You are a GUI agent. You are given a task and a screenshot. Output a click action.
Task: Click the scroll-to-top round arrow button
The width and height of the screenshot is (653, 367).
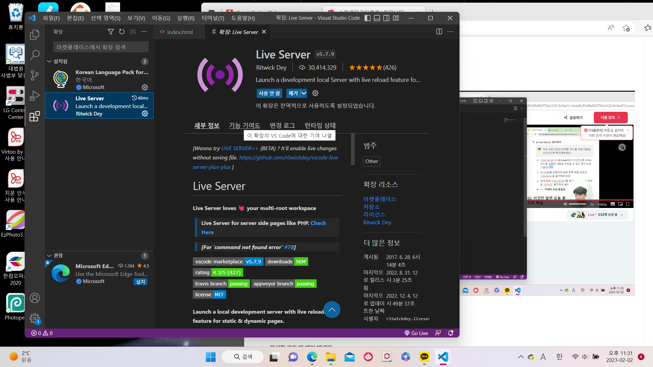[x=332, y=310]
